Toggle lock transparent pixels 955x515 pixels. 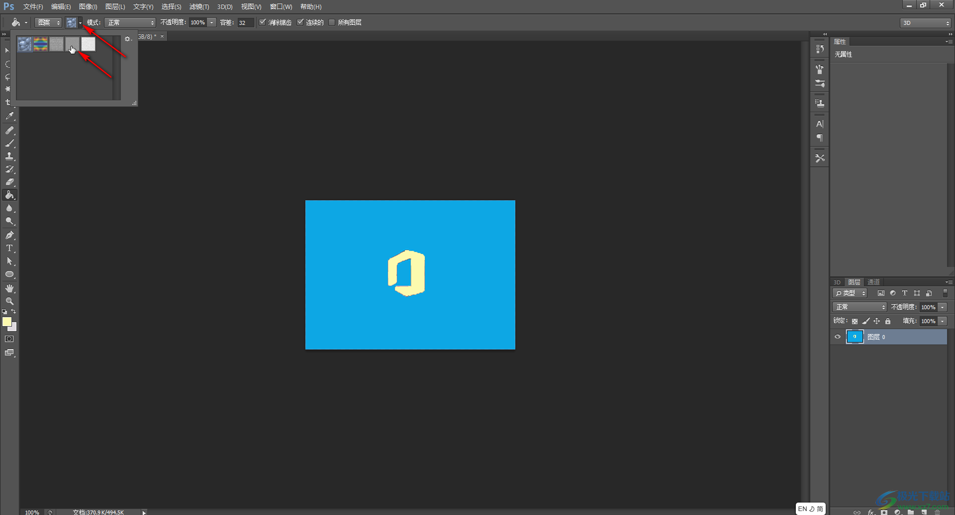click(855, 321)
